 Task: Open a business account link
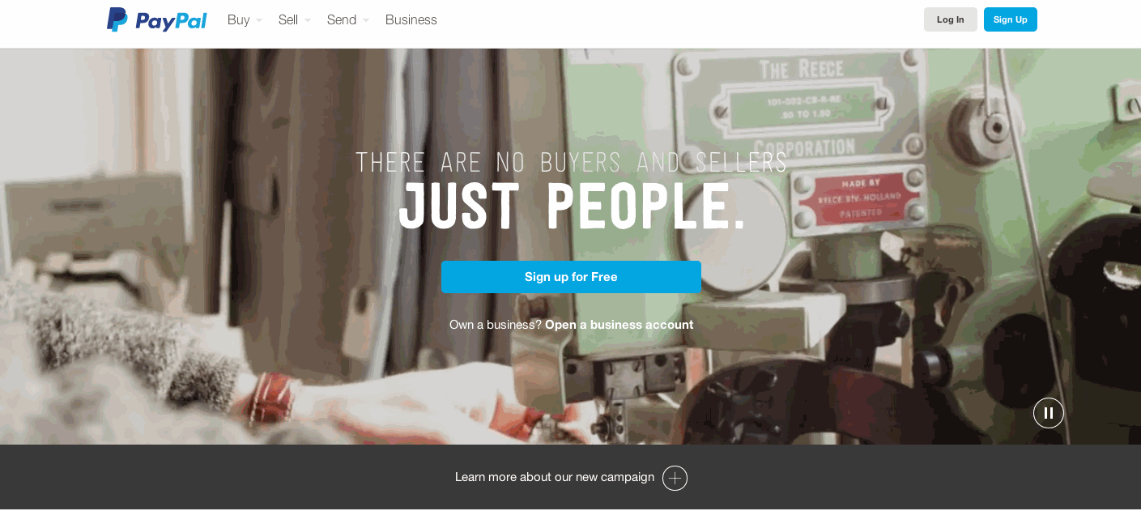click(619, 325)
